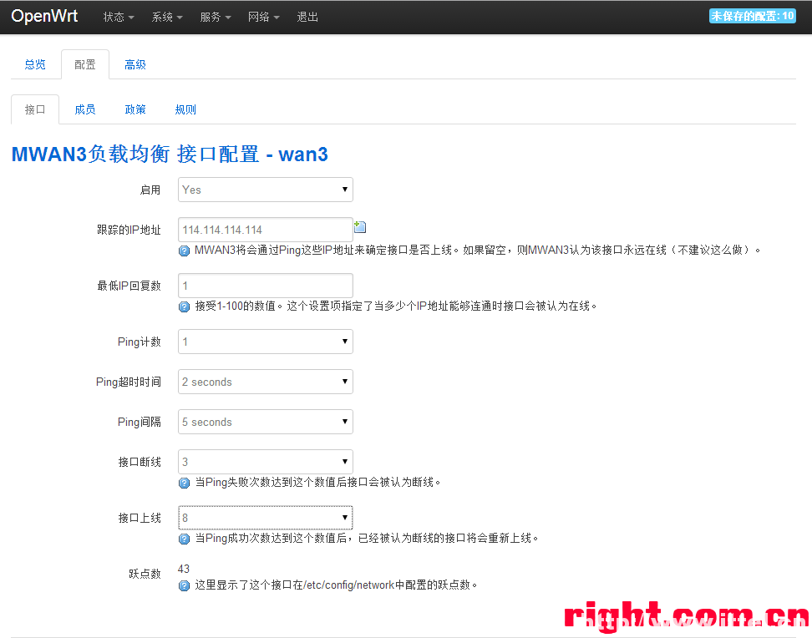This screenshot has height=638, width=812.
Task: Open the 网络 menu
Action: tap(264, 17)
